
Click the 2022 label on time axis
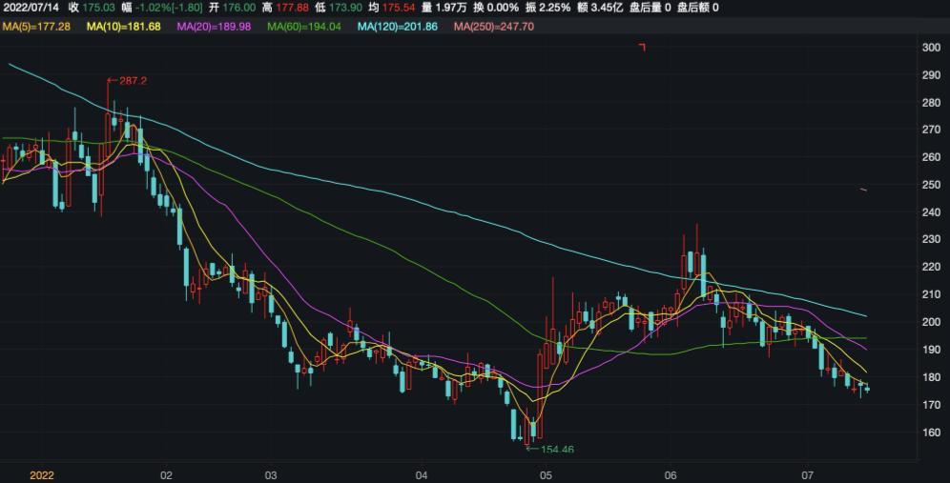(x=42, y=475)
